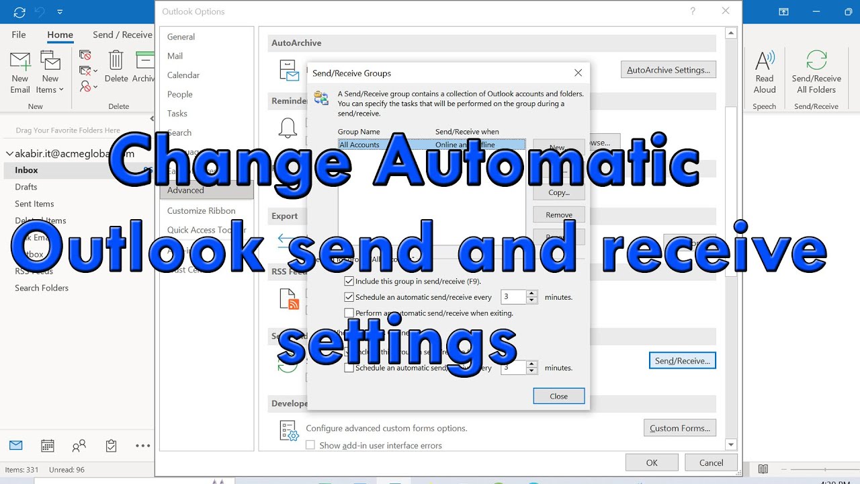Click minutes field next to checked schedule option
This screenshot has width=860, height=484.
point(514,296)
